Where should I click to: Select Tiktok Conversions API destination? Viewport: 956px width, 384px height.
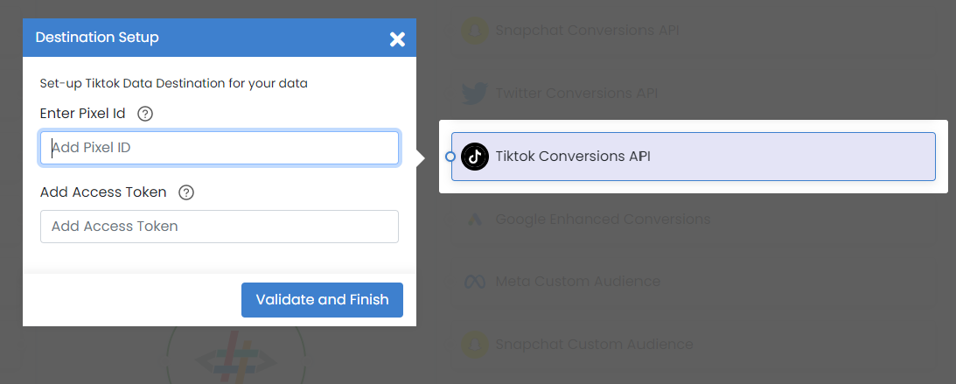click(694, 157)
